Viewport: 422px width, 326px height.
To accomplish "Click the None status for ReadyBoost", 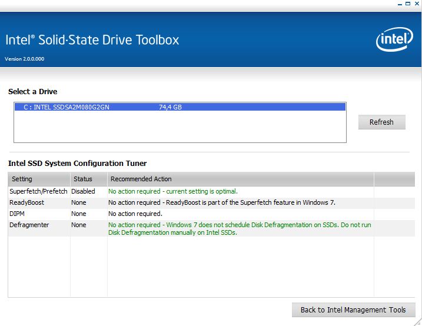I will click(79, 202).
